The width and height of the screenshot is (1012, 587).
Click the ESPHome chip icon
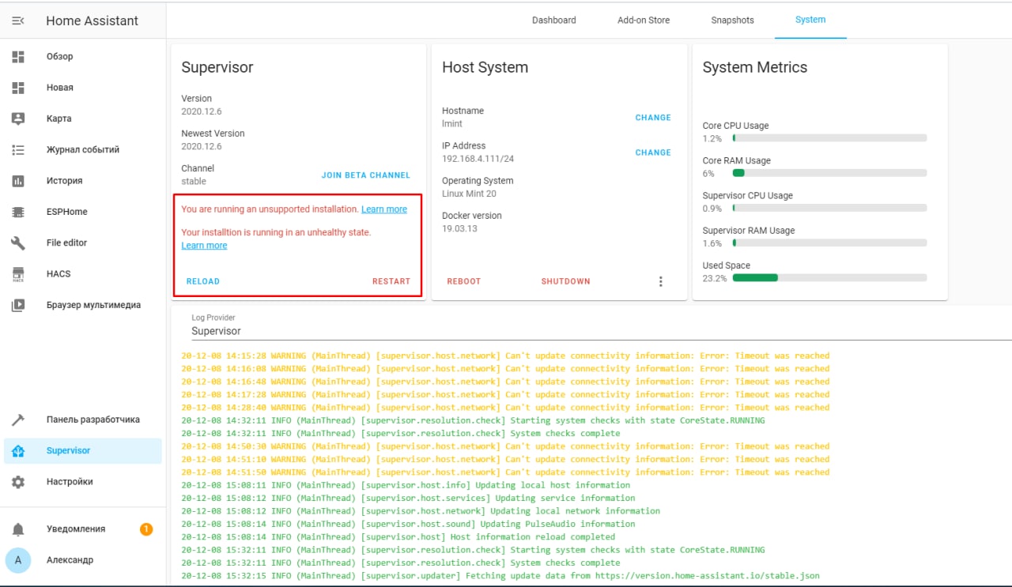(18, 212)
